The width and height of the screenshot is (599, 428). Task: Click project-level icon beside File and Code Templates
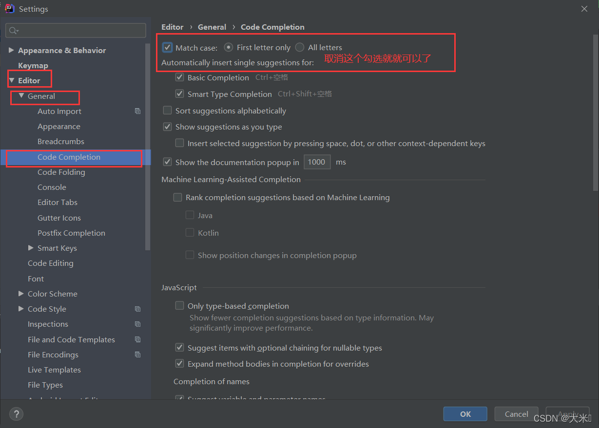(x=137, y=340)
